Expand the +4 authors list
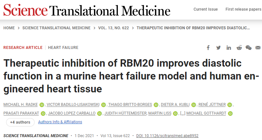Image resolution: width=262 pixels, height=140 pixels. tap(20, 122)
